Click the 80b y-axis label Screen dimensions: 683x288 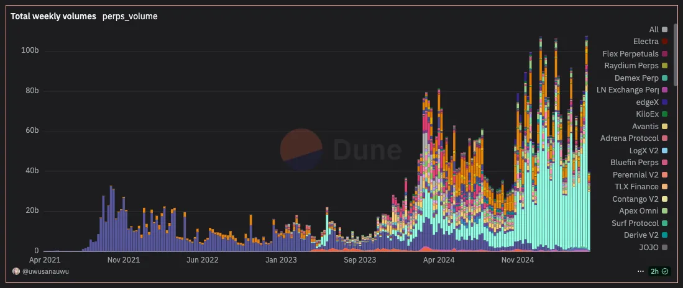[31, 91]
